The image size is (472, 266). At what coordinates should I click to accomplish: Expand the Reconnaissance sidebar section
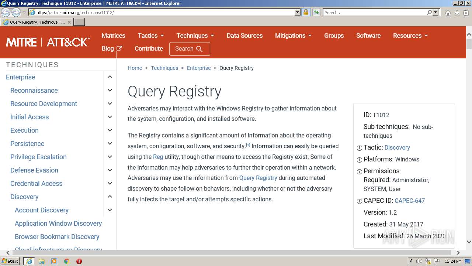[x=110, y=90]
